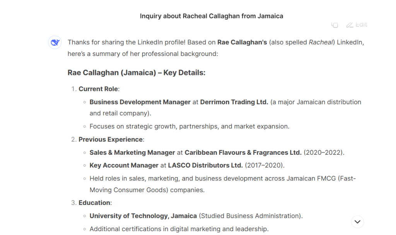The height and width of the screenshot is (235, 396).
Task: Click the bold 'Rae Callaghan's' name in intro
Action: 242,42
